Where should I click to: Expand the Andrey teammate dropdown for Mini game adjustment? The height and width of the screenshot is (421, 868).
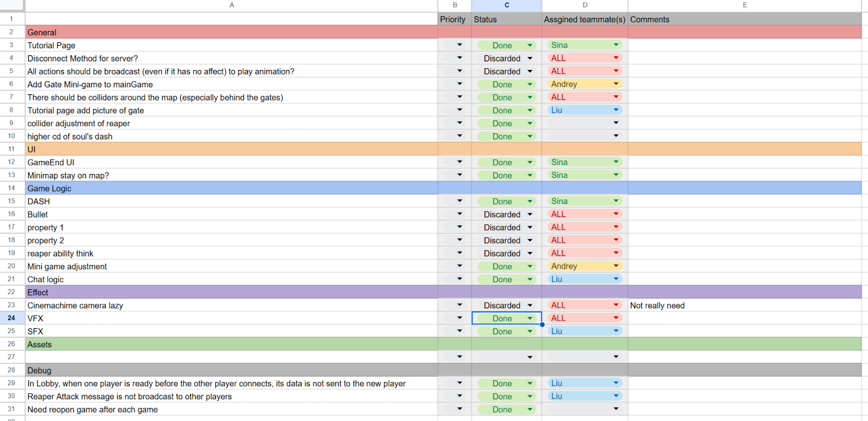coord(616,266)
